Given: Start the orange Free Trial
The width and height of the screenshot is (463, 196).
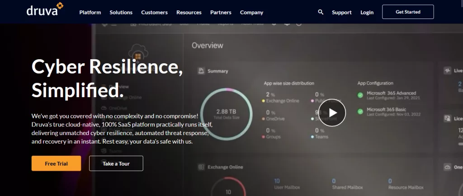Looking at the screenshot, I should [x=56, y=163].
